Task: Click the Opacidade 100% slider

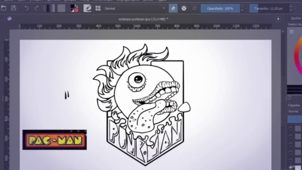Action: click(x=220, y=8)
